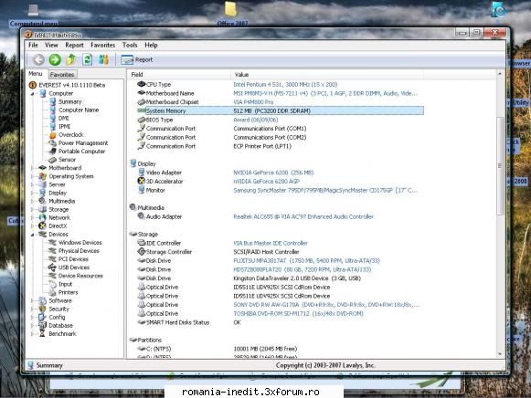Select Computer Name tree item

[79, 110]
